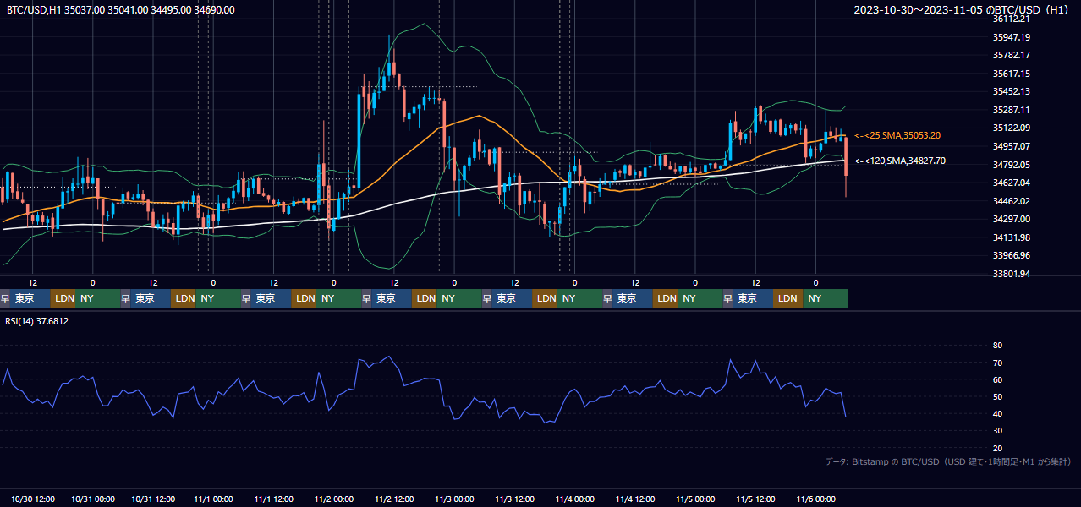Click the 11/4 12:00 date label
Viewport: 1081px width, 507px height.
[x=635, y=499]
